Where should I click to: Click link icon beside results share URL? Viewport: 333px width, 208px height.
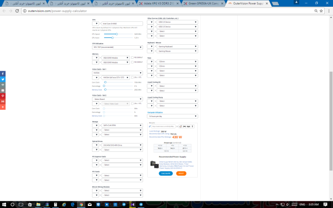(x=150, y=126)
